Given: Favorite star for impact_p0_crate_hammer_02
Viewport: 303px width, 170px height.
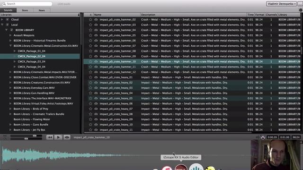Looking at the screenshot, I should (90, 19).
